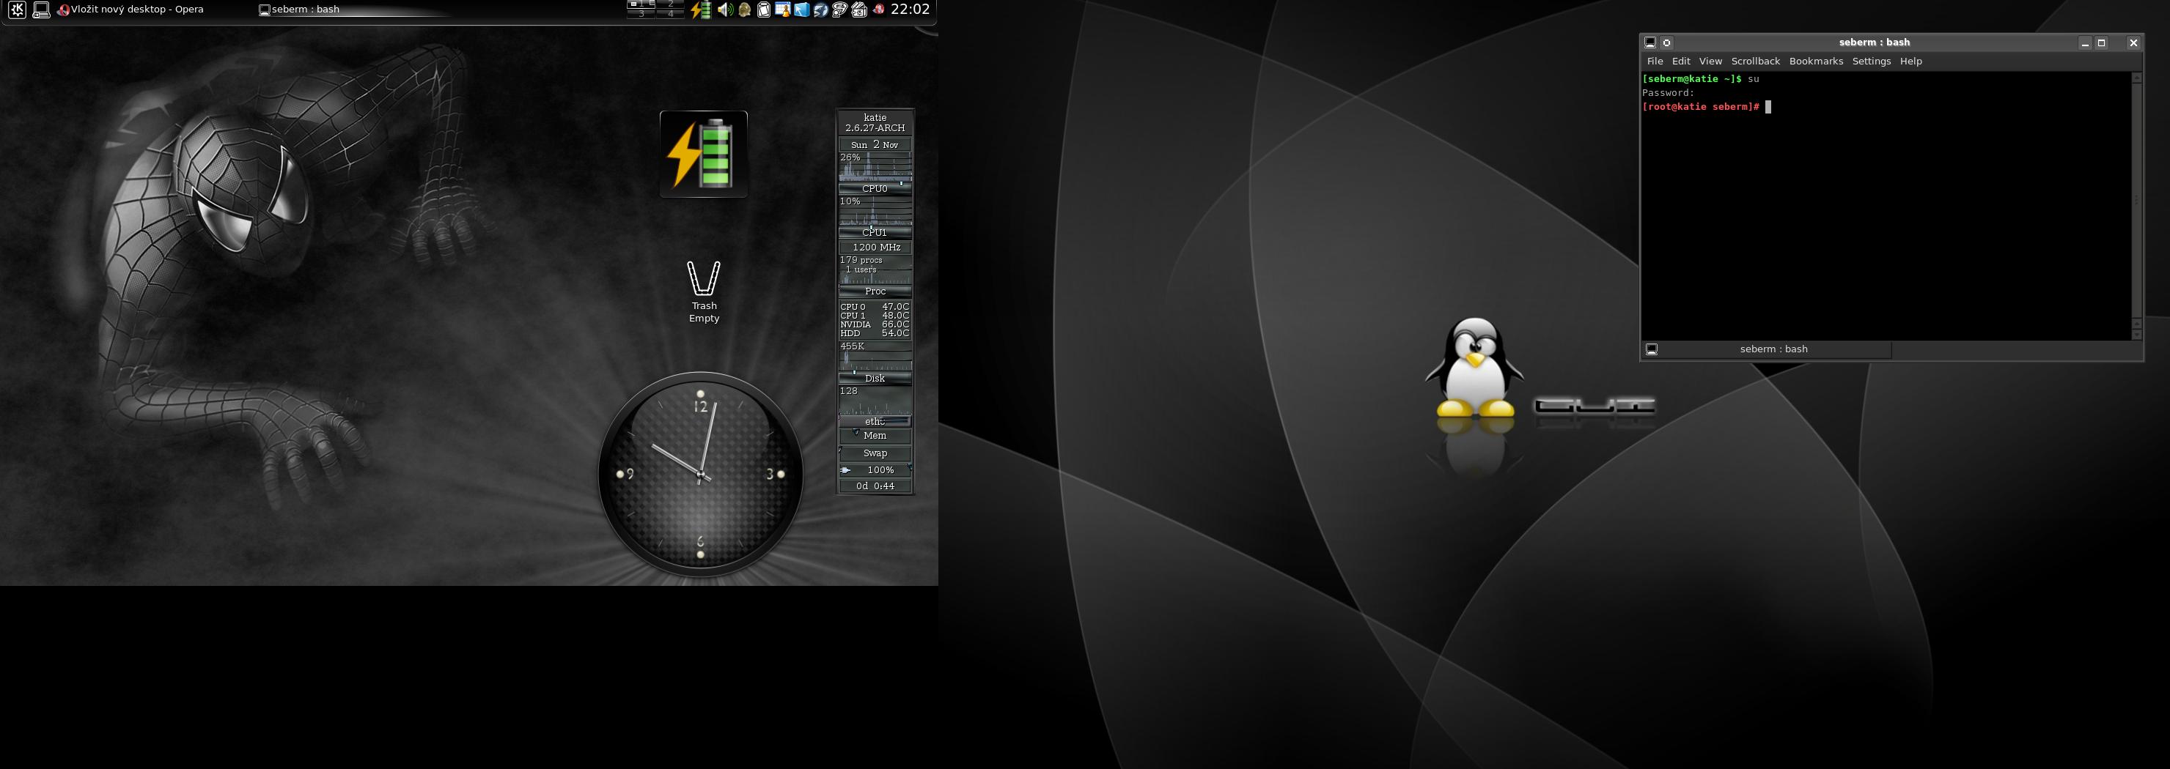Open the Edit menu in Konsole
Image resolution: width=2170 pixels, height=769 pixels.
pyautogui.click(x=1680, y=62)
